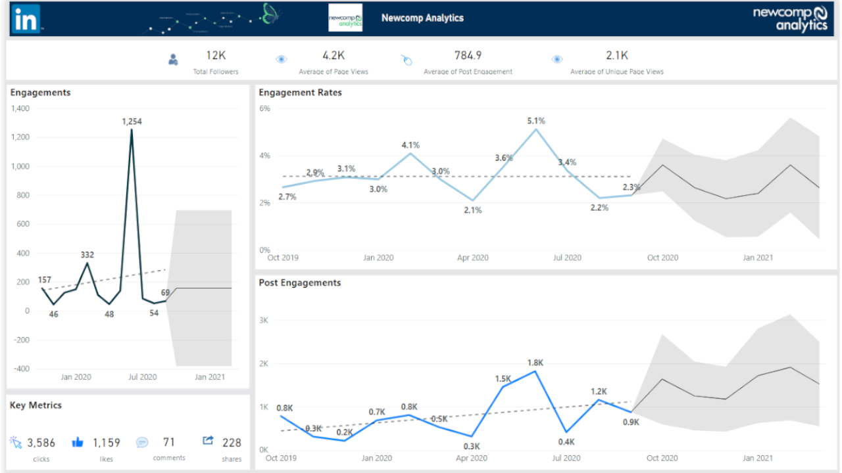Click the Total Followers people icon
This screenshot has height=473, width=842.
tap(173, 60)
